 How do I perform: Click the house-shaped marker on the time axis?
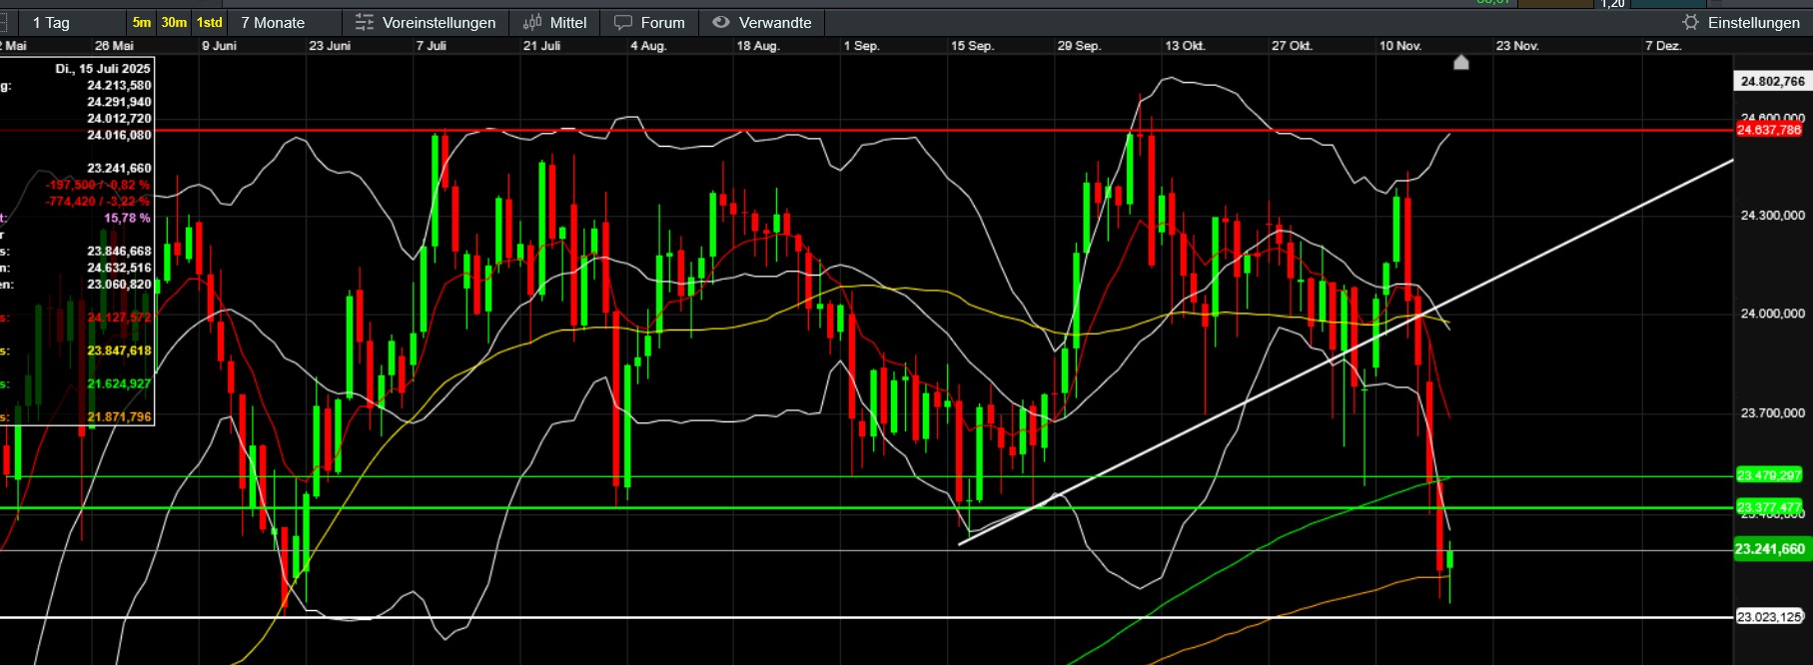1460,63
